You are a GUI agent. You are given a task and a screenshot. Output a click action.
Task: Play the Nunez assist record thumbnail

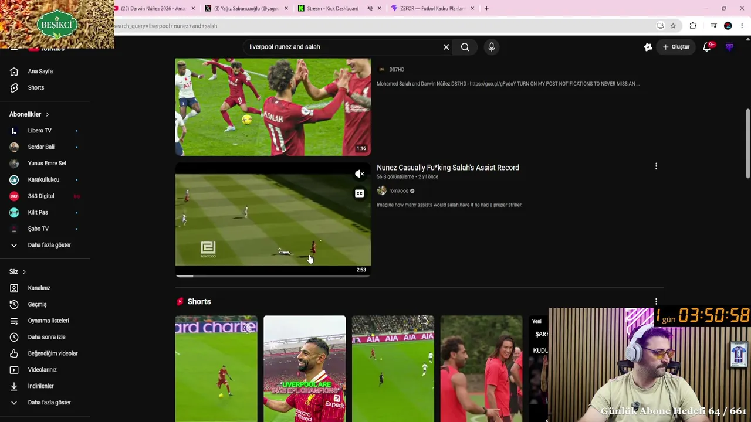point(273,219)
